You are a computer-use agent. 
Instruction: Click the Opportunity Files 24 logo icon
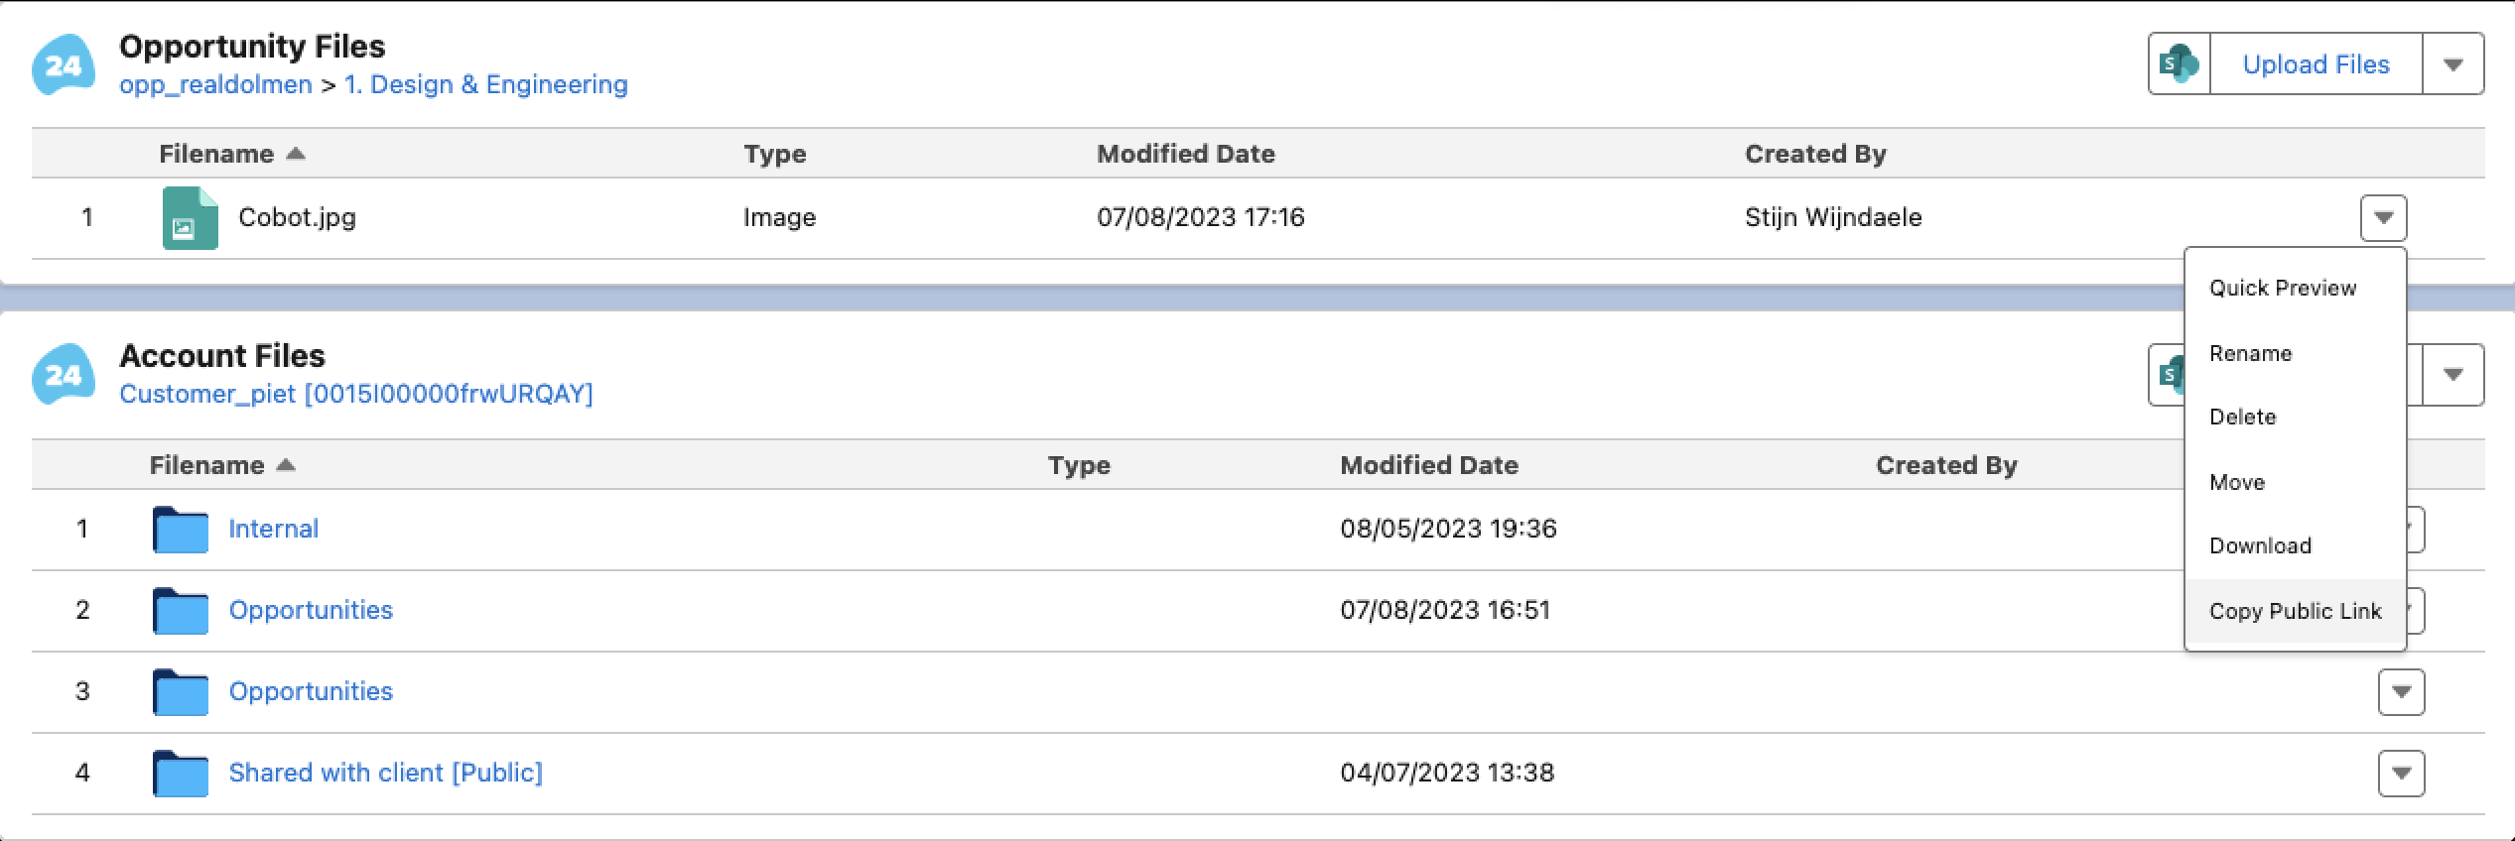point(64,65)
